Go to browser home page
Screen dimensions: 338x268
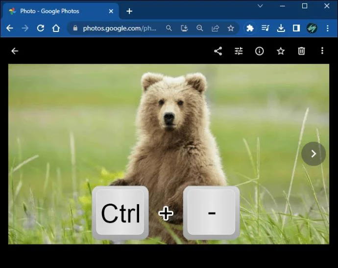[56, 28]
